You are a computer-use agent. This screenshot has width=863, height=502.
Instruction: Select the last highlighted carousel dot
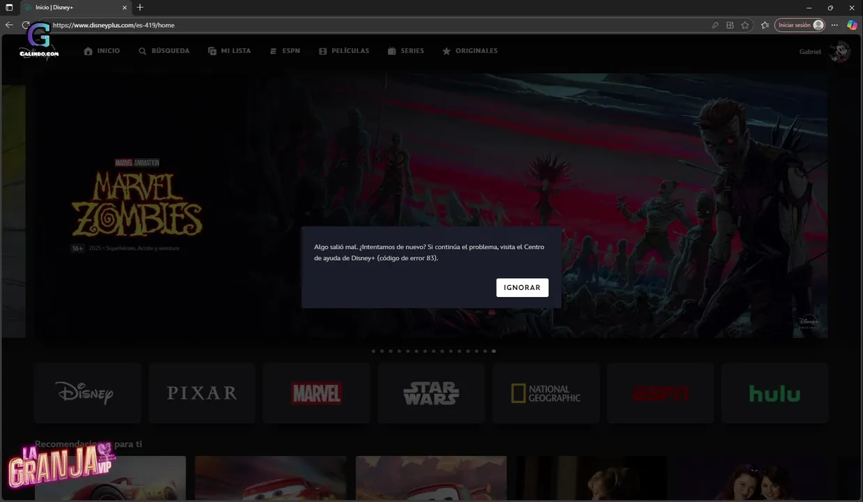tap(494, 351)
